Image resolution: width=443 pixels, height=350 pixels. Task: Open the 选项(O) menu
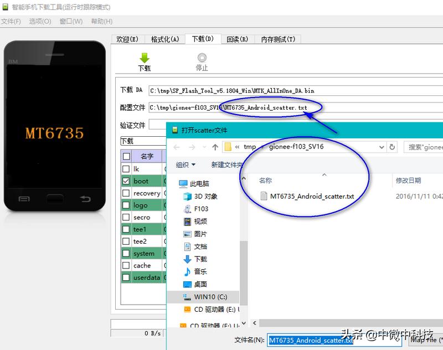pyautogui.click(x=39, y=21)
